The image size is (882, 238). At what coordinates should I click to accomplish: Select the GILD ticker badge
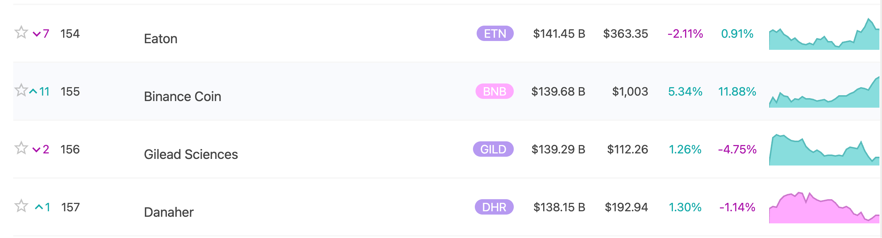493,149
